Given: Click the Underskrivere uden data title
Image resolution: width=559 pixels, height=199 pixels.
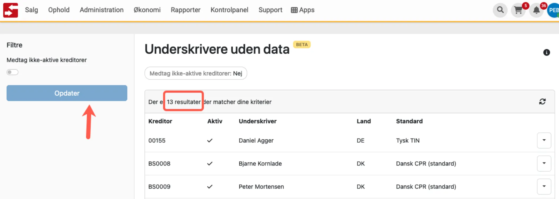Looking at the screenshot, I should (217, 49).
